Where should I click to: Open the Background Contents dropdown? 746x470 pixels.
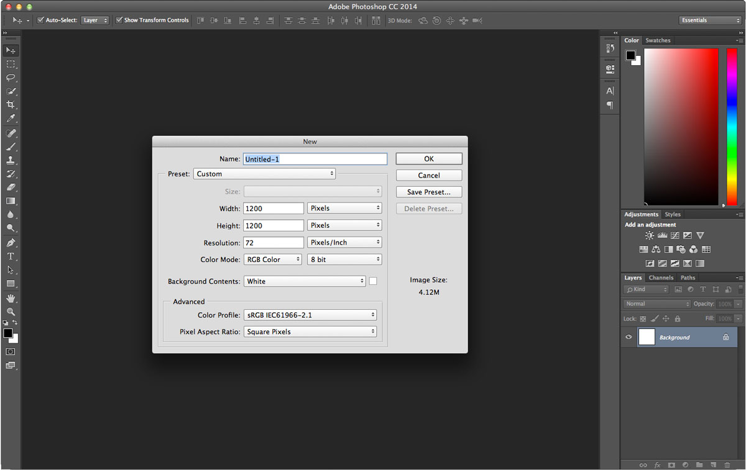(305, 281)
